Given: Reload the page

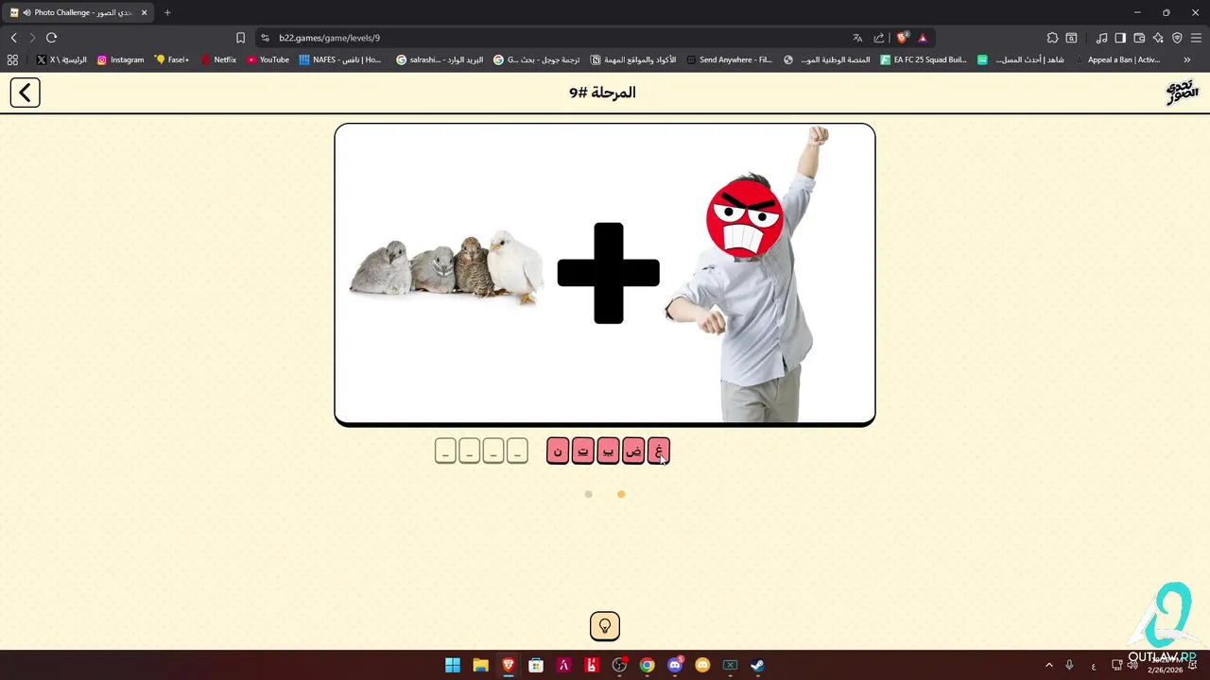Looking at the screenshot, I should [x=51, y=38].
